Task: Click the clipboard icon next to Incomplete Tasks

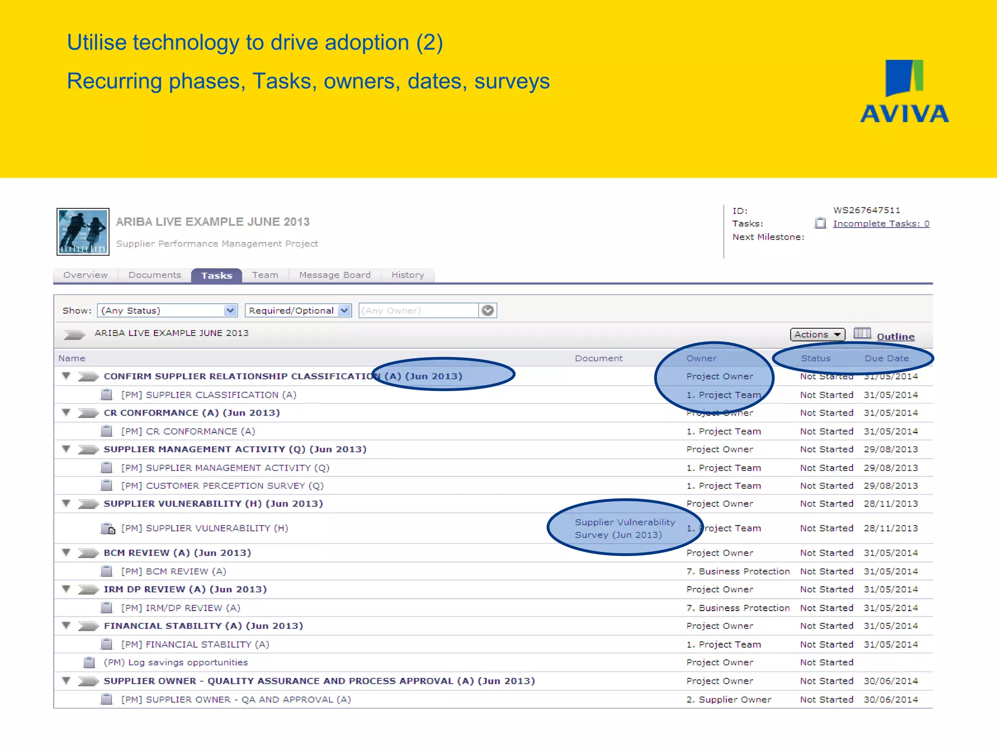Action: tap(820, 223)
